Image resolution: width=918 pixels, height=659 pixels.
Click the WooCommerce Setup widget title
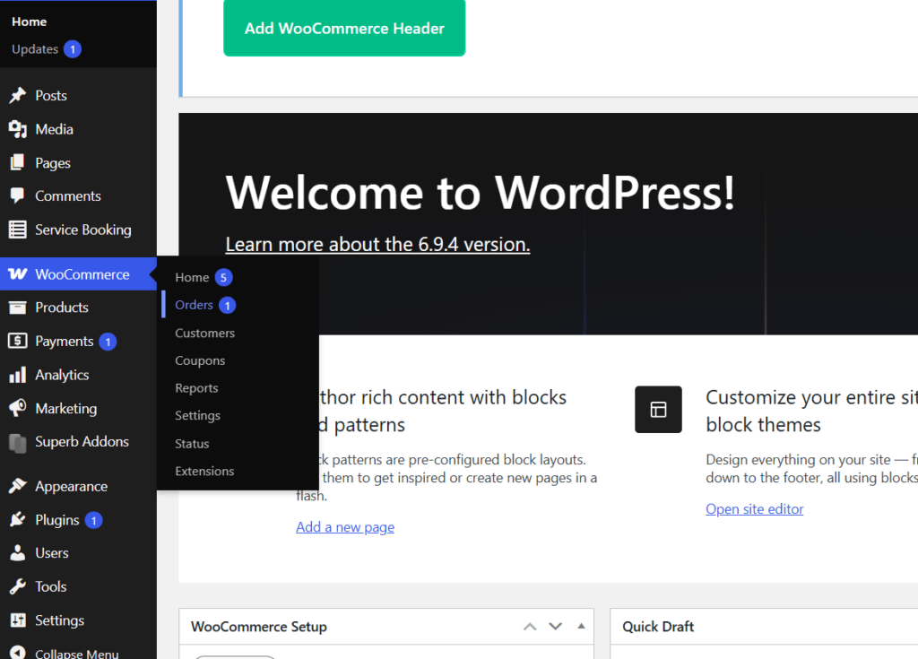(259, 627)
